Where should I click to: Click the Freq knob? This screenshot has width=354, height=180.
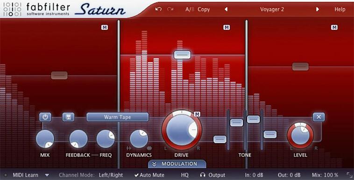pyautogui.click(x=106, y=138)
